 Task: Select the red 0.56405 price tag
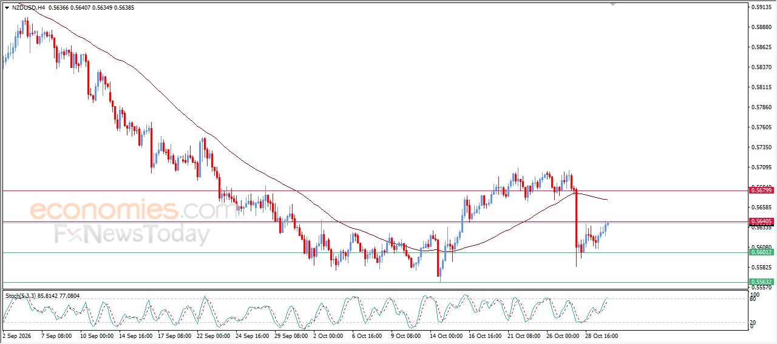click(x=761, y=221)
